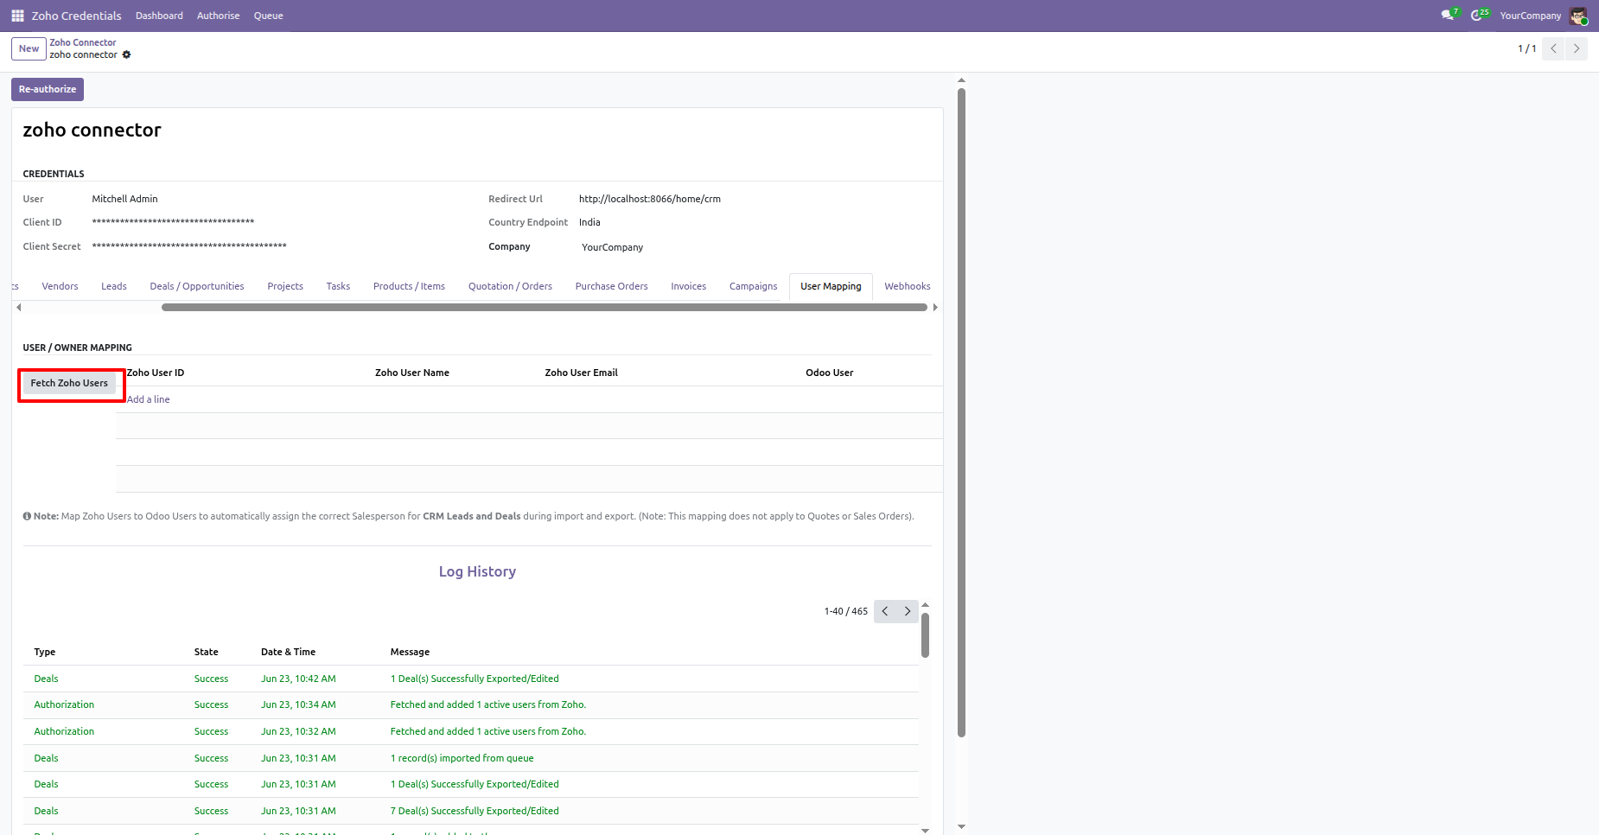Click the form vertical scrollbar
The width and height of the screenshot is (1599, 835).
click(961, 412)
